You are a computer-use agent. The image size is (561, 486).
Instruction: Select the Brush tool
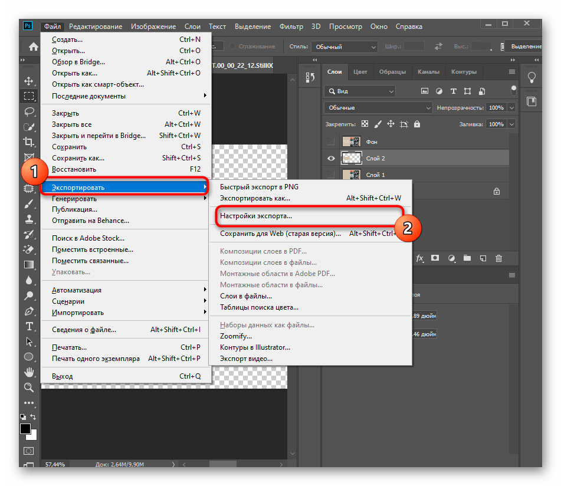click(x=29, y=203)
